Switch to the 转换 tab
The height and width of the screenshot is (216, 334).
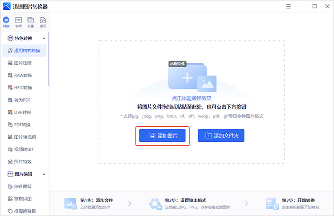6,22
